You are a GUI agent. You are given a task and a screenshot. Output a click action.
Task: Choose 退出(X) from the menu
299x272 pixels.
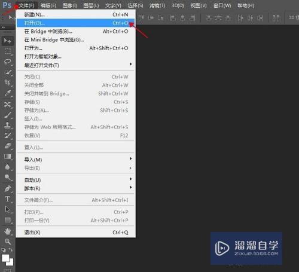(75, 232)
